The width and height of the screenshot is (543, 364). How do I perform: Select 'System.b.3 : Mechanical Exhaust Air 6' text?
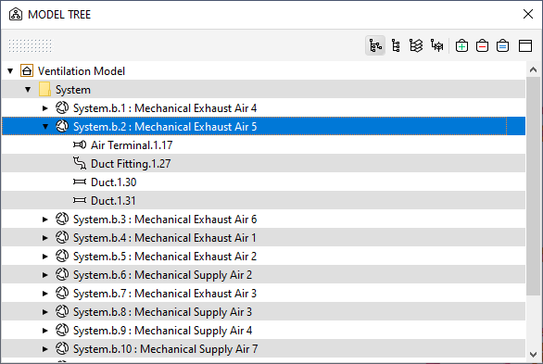point(165,220)
